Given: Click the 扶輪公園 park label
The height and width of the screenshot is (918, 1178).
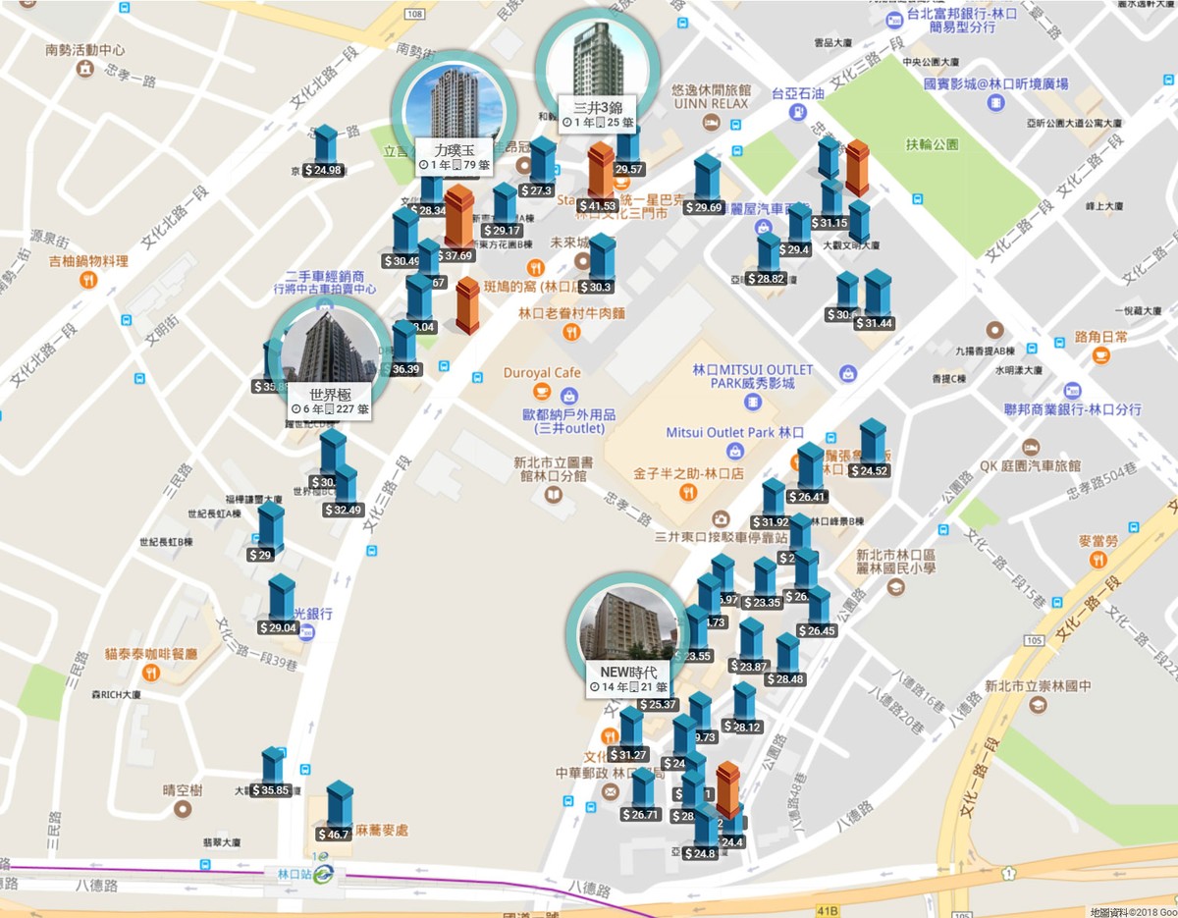Looking at the screenshot, I should click(932, 144).
